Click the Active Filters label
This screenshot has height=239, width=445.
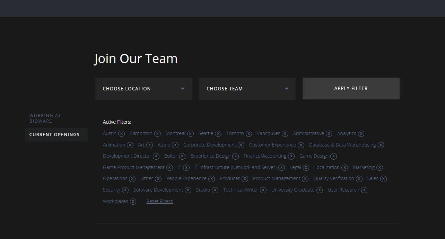[x=117, y=122]
